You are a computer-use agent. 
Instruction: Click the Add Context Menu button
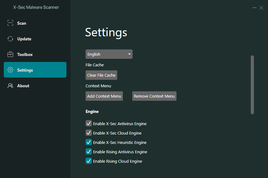coord(104,96)
